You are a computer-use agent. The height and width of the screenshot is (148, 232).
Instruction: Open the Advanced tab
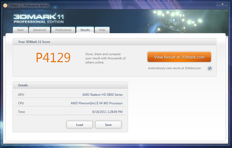pyautogui.click(x=39, y=30)
